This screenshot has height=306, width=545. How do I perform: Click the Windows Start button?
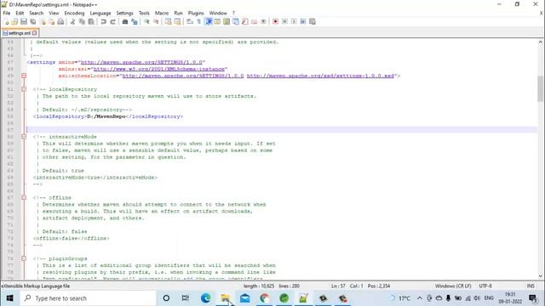pos(9,298)
